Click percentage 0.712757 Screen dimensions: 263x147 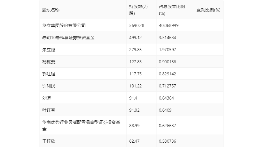pos(167,86)
